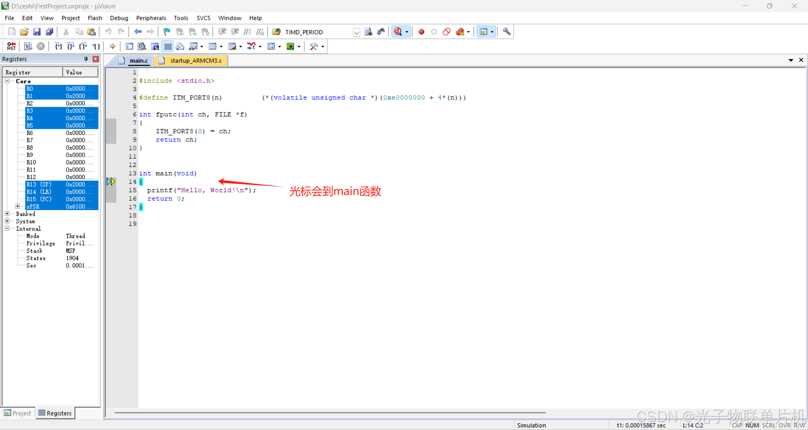This screenshot has width=808, height=430.
Task: Toggle the window layout button
Action: click(x=484, y=32)
